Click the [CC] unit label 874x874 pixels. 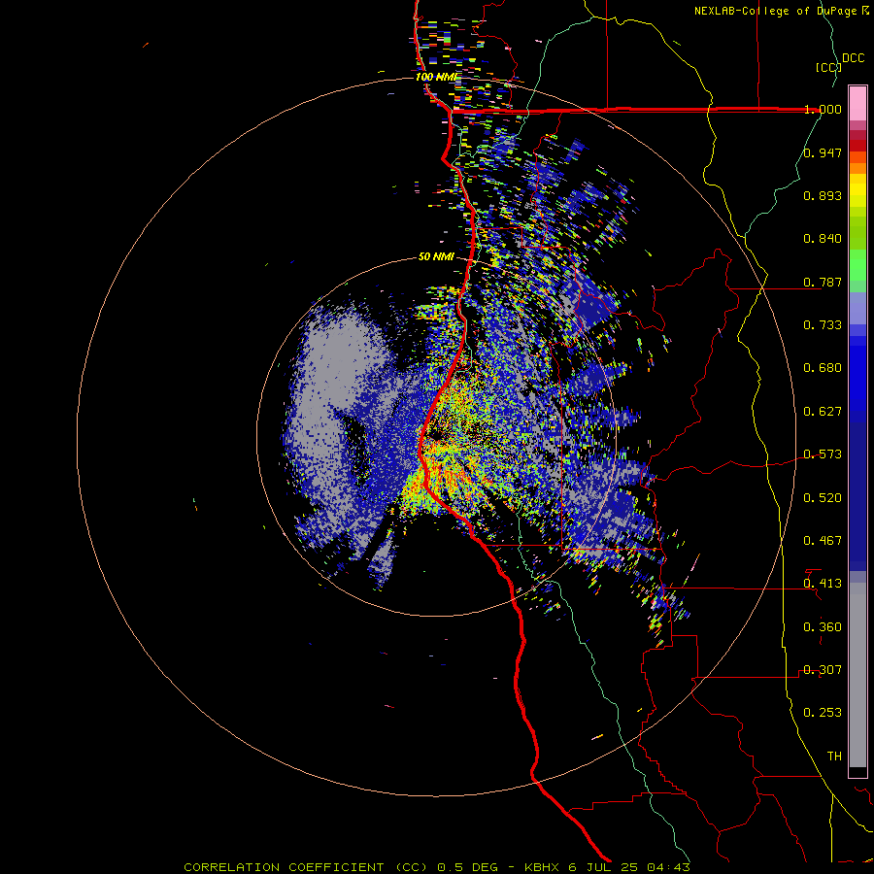point(828,67)
